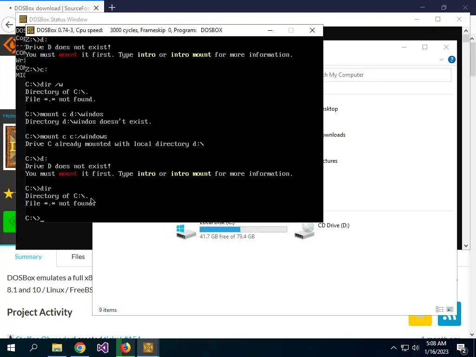The image size is (476, 357).
Task: Launch Google Chrome from taskbar
Action: (x=80, y=348)
